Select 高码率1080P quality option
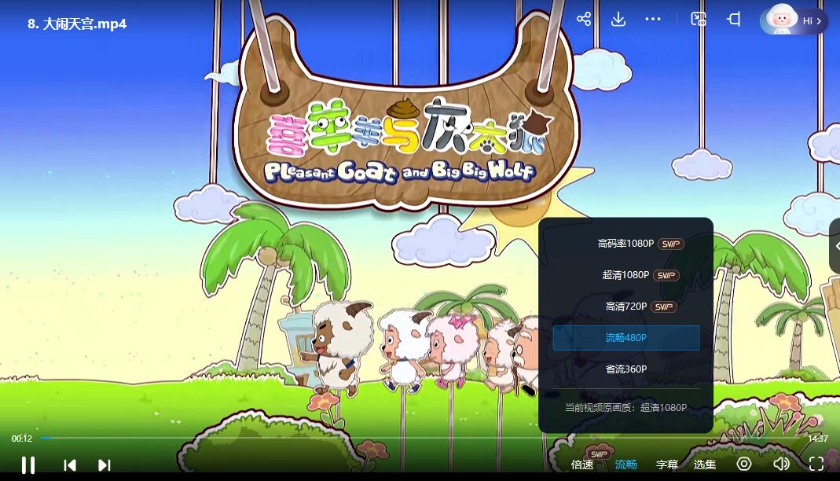The height and width of the screenshot is (481, 840). pyautogui.click(x=625, y=243)
